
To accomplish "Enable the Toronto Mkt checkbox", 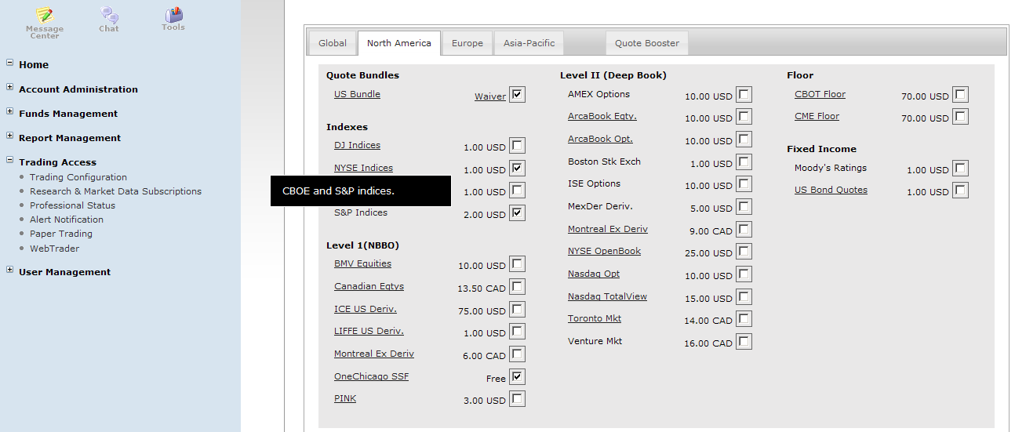I will pyautogui.click(x=744, y=318).
